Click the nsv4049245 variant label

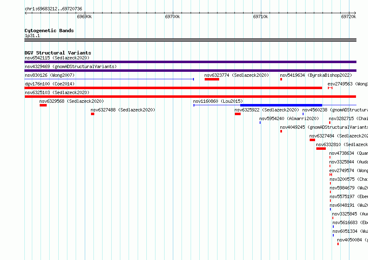pos(324,127)
